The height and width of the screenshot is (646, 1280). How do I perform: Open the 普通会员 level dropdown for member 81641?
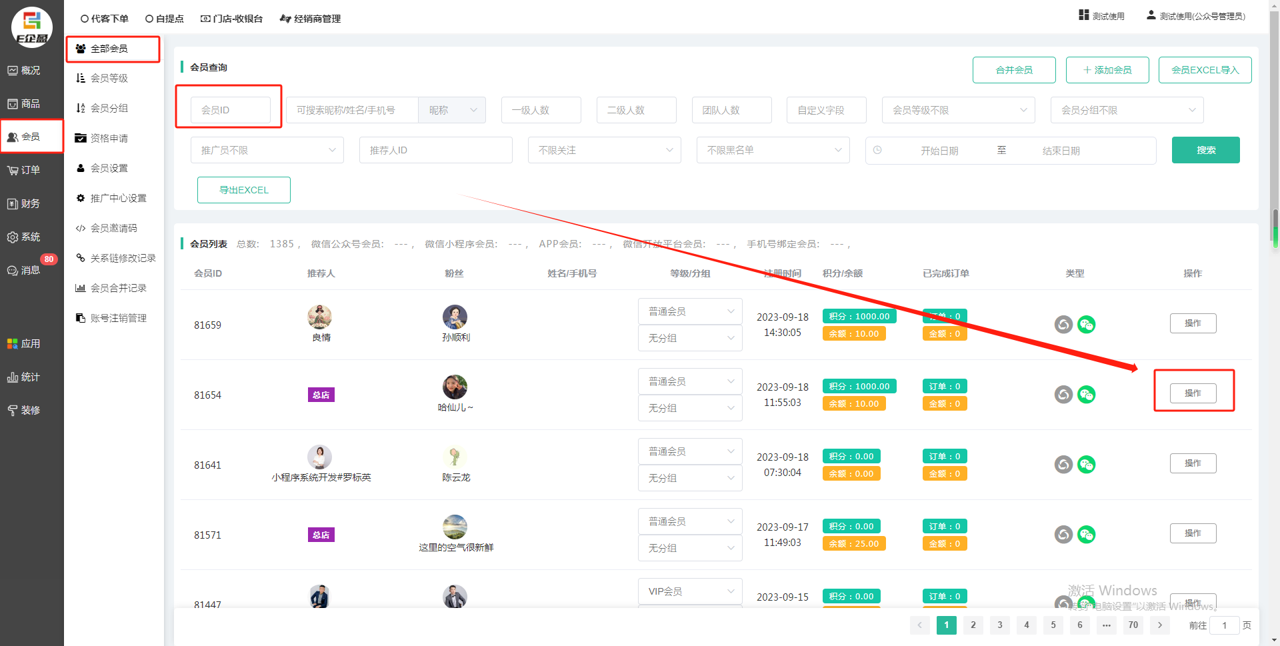coord(690,451)
